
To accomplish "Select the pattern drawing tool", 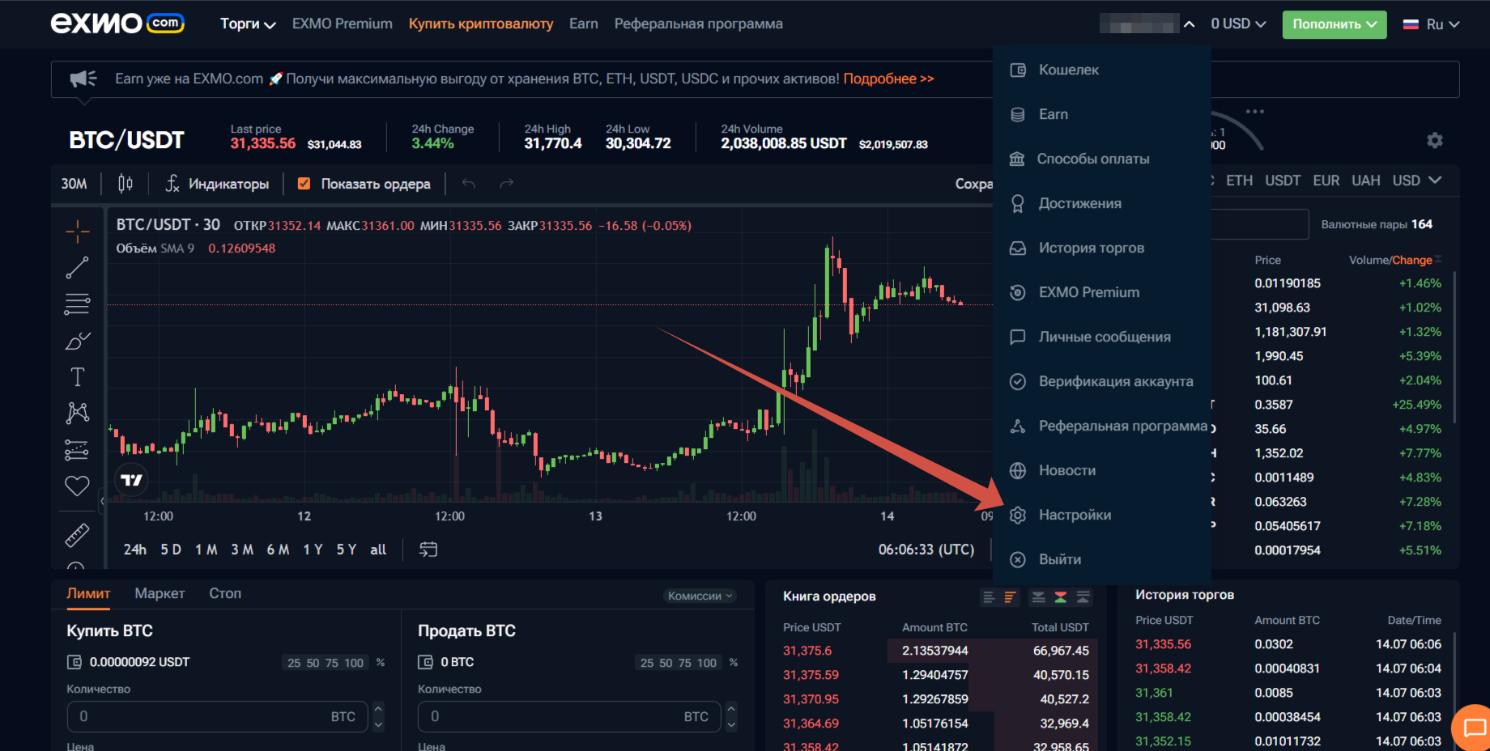I will 78,414.
